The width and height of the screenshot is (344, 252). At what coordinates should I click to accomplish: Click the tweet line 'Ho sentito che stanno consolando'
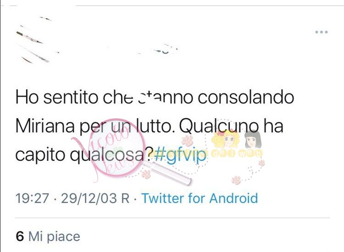155,97
